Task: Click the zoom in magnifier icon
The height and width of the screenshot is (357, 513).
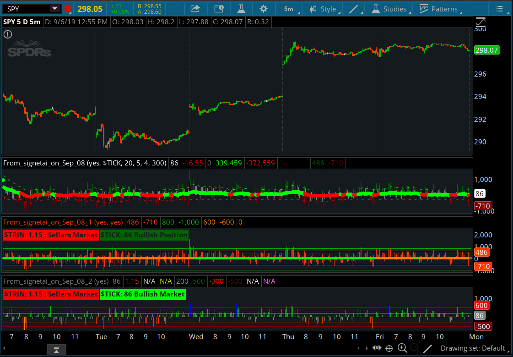Action: click(x=402, y=348)
